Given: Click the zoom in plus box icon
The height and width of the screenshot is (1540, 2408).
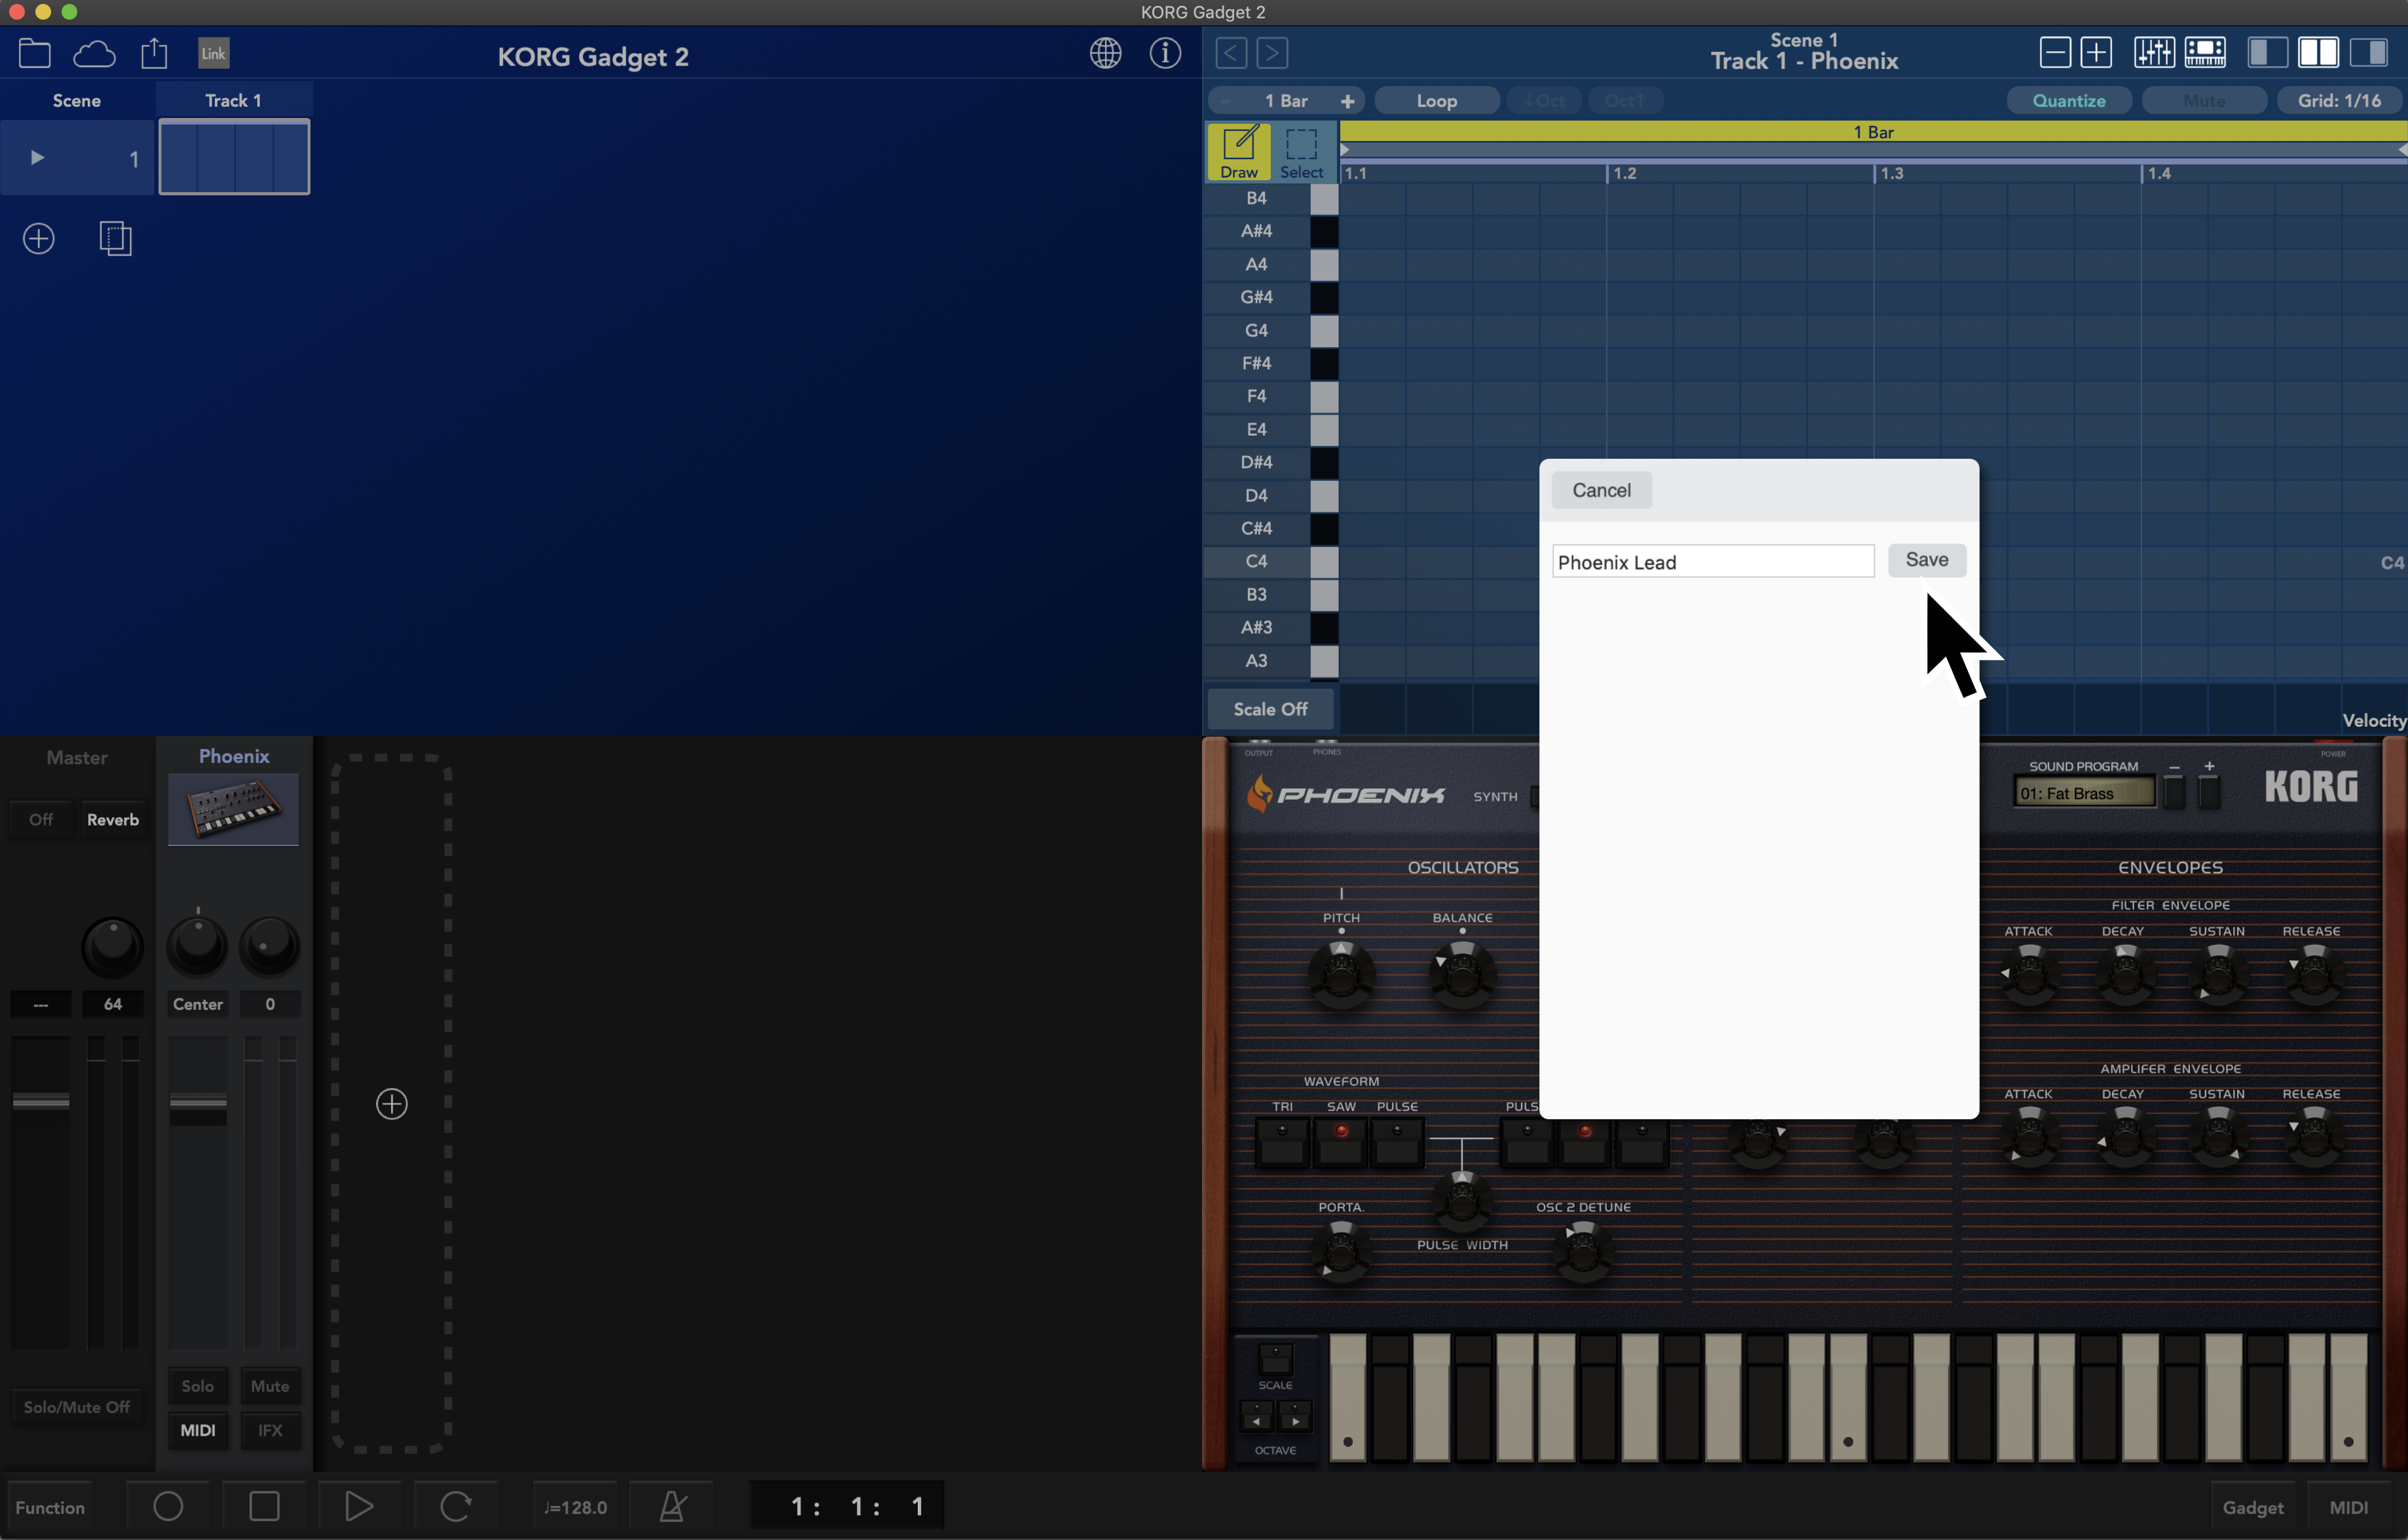Looking at the screenshot, I should pos(2096,52).
